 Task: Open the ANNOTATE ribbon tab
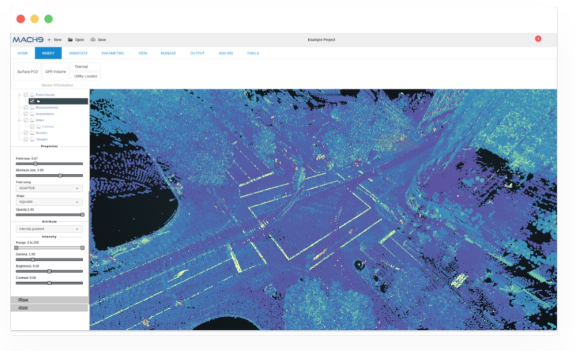[78, 53]
